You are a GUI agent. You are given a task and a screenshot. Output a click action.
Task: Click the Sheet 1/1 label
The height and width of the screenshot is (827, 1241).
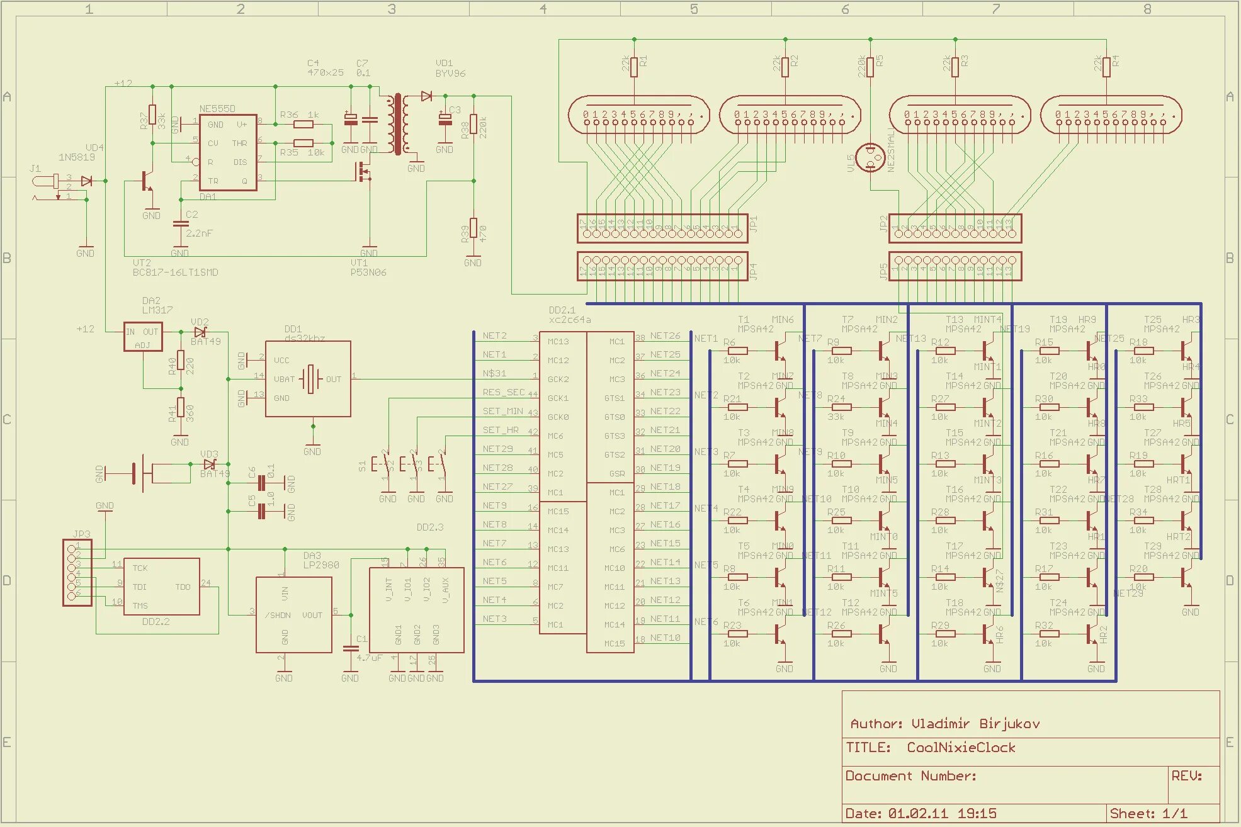(1148, 813)
